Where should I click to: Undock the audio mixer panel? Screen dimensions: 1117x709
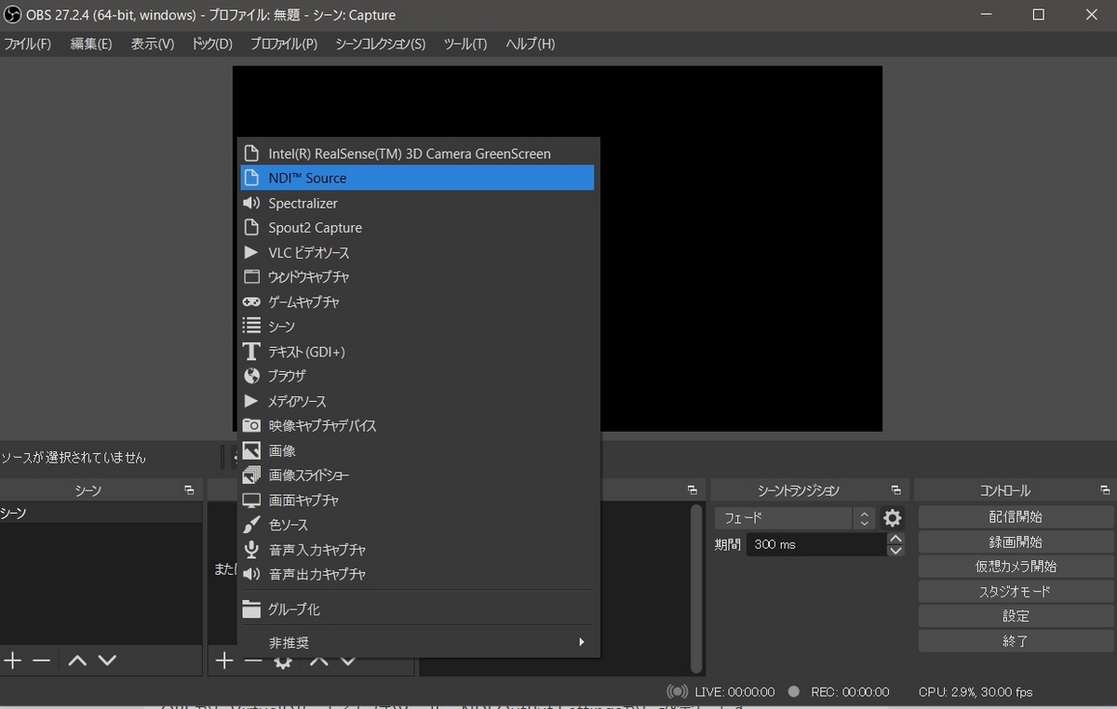coord(692,490)
